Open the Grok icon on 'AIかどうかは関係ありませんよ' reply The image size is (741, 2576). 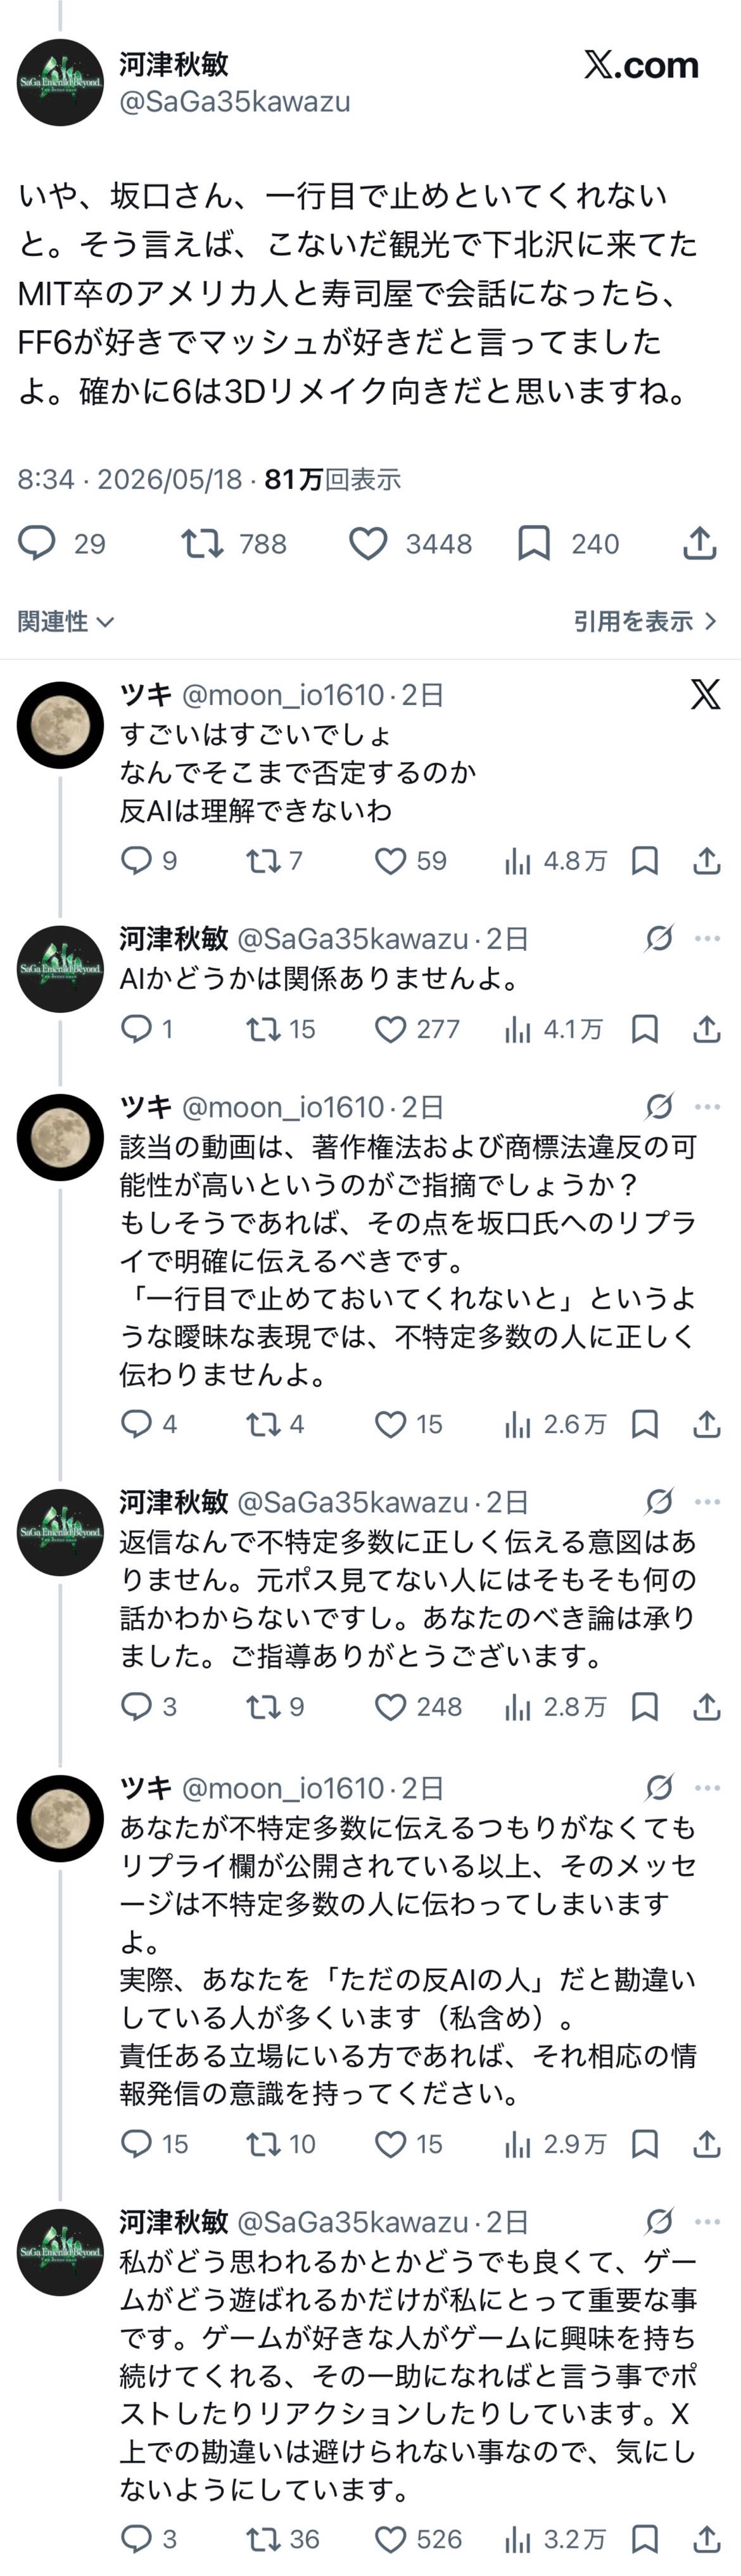(659, 938)
